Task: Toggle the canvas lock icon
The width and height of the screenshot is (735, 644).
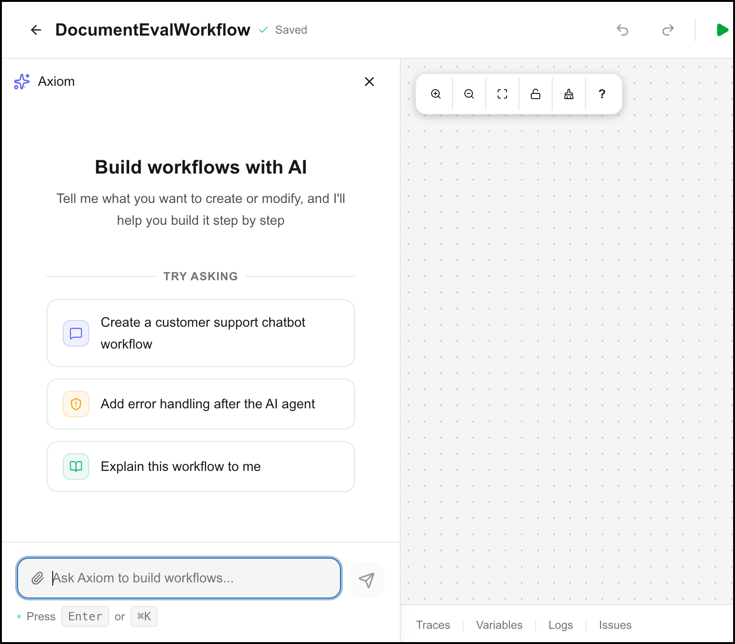Action: point(536,94)
